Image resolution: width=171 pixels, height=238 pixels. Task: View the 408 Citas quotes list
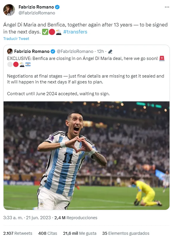point(48,233)
